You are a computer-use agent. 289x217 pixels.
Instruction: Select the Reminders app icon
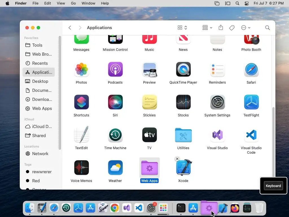click(x=217, y=70)
